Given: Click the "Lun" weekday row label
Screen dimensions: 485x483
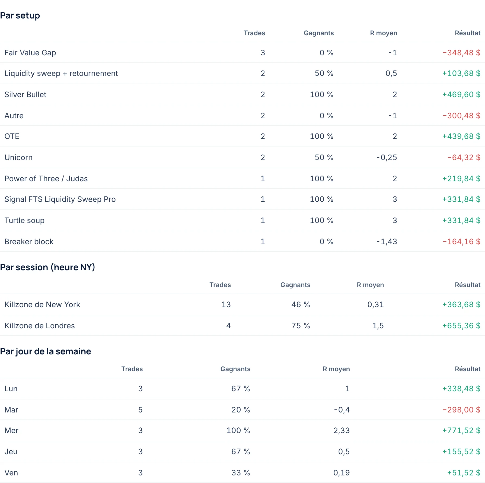Looking at the screenshot, I should (11, 389).
